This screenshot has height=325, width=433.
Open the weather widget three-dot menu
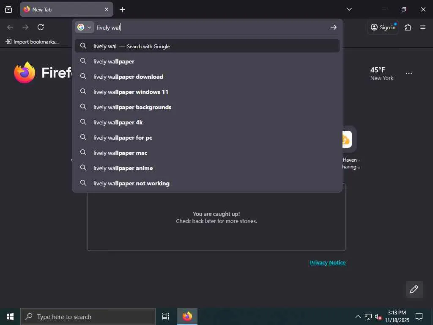point(409,73)
